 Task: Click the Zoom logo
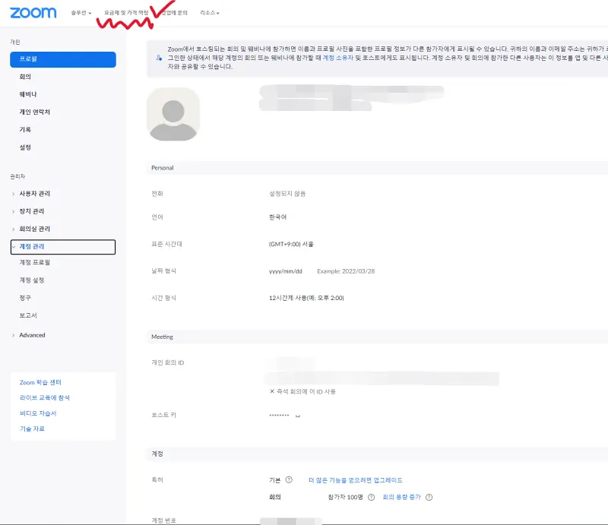coord(33,13)
